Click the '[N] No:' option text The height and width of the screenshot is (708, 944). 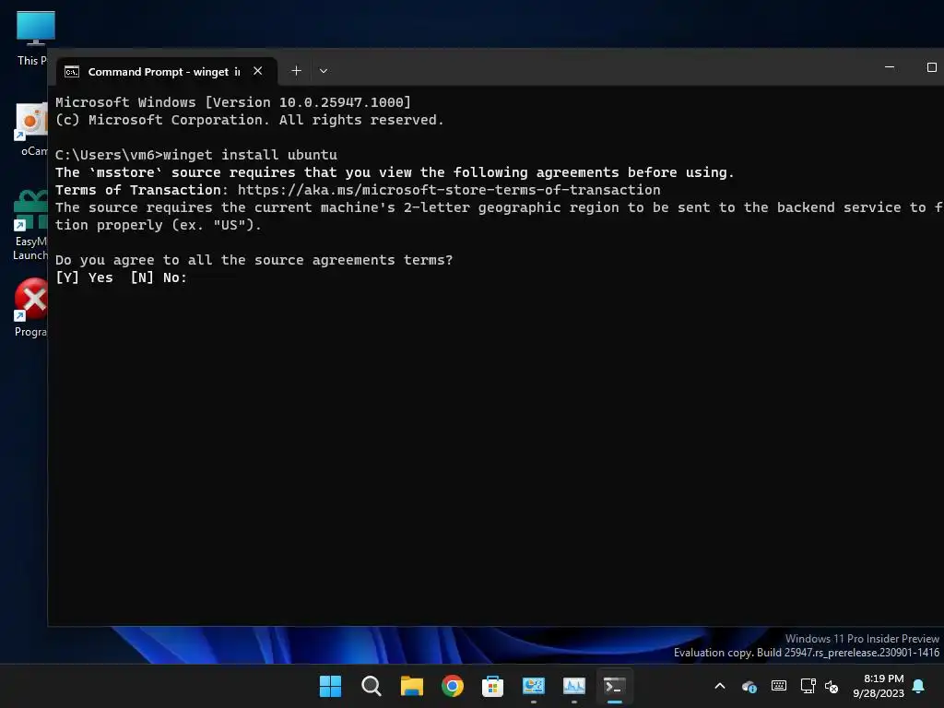[x=159, y=277]
